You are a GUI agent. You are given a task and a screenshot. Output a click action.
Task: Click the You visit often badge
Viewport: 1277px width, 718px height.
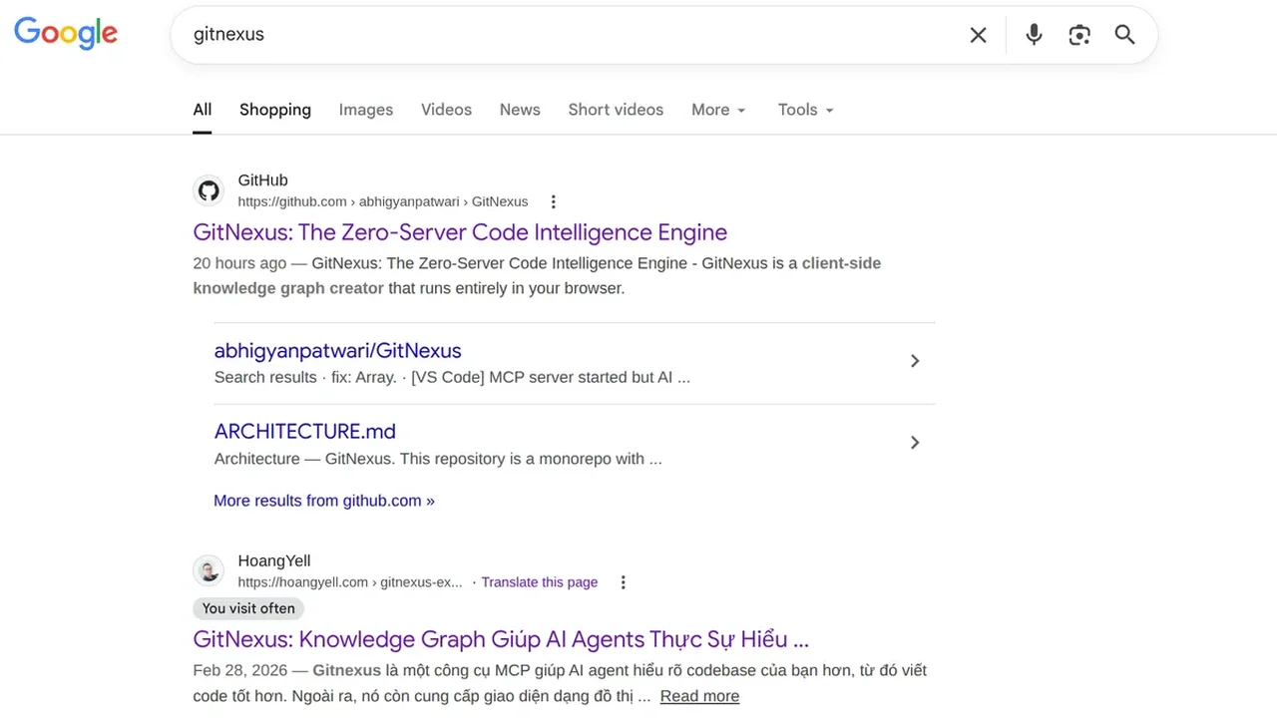coord(248,608)
